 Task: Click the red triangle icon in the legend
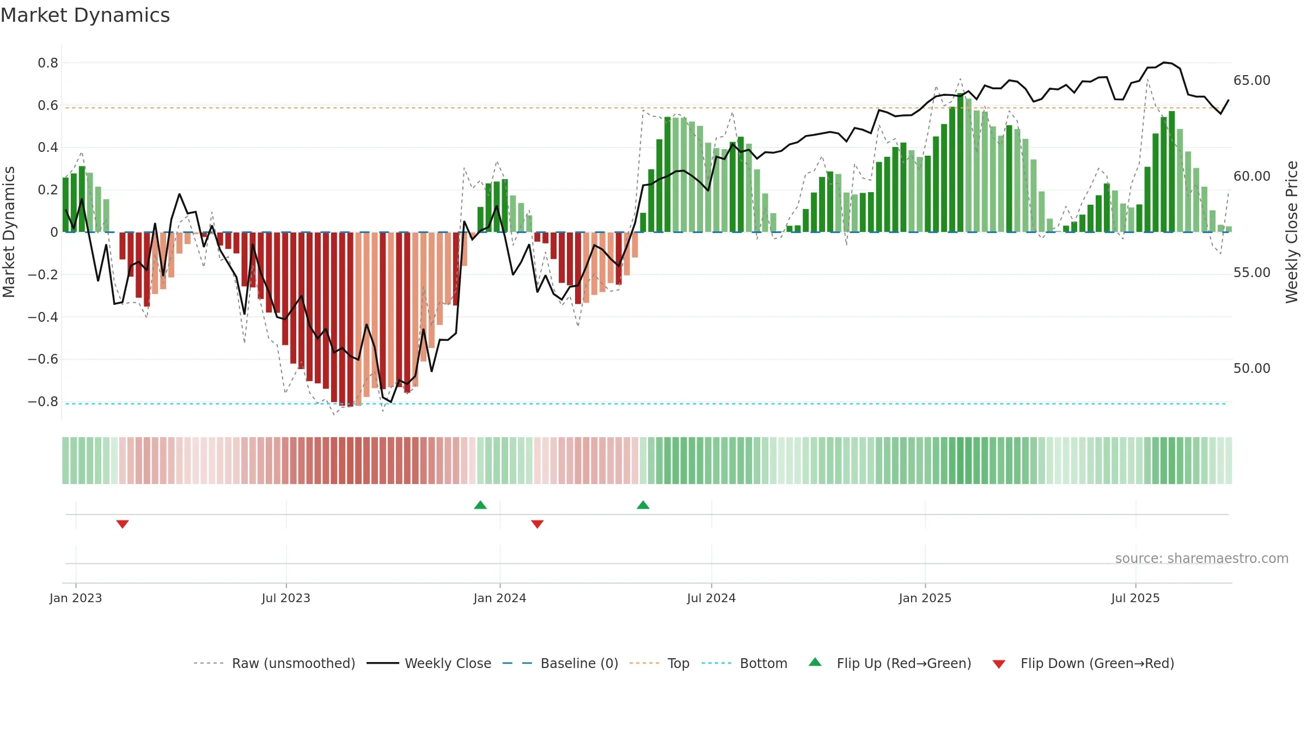[999, 664]
